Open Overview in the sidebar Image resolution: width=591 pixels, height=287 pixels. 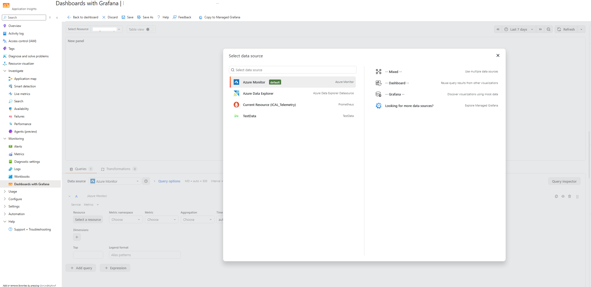coord(15,26)
